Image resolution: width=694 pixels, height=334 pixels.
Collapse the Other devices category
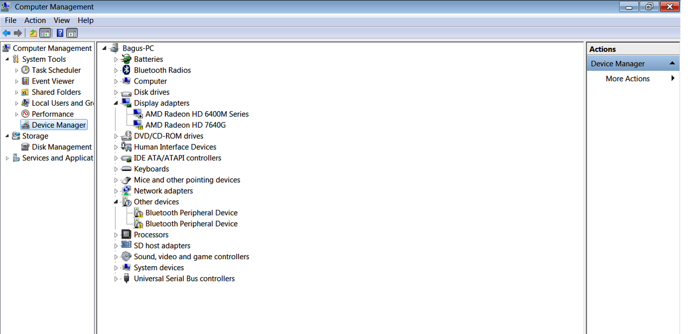click(115, 202)
